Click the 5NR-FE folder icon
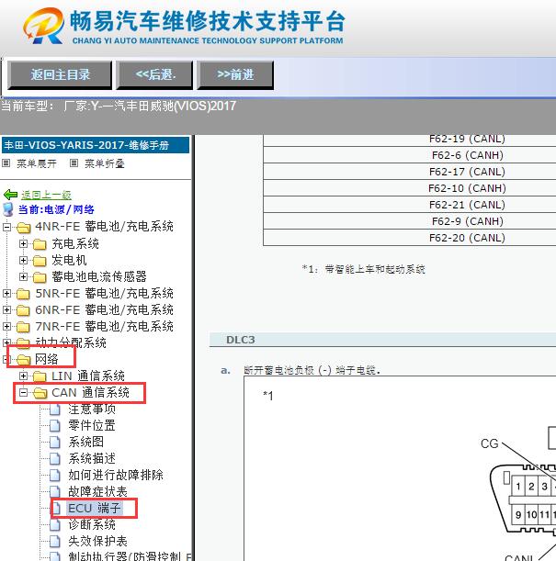Image resolution: width=556 pixels, height=561 pixels. (x=23, y=294)
